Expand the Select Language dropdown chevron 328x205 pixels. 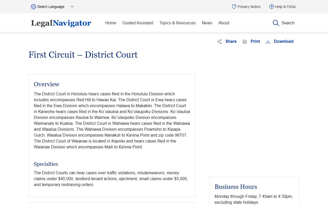(x=72, y=7)
